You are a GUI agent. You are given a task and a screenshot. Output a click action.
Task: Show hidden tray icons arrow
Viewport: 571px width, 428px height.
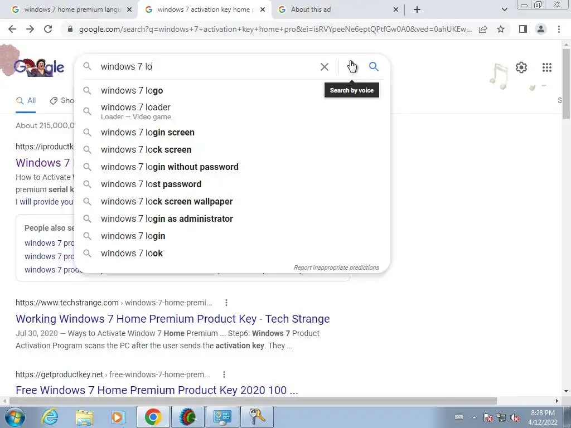click(x=474, y=417)
